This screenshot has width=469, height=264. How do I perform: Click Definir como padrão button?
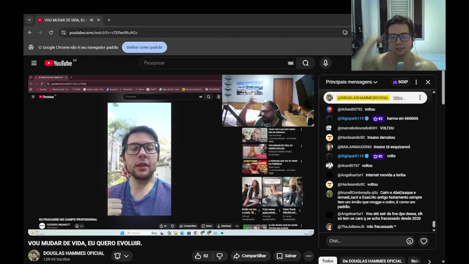coord(144,47)
